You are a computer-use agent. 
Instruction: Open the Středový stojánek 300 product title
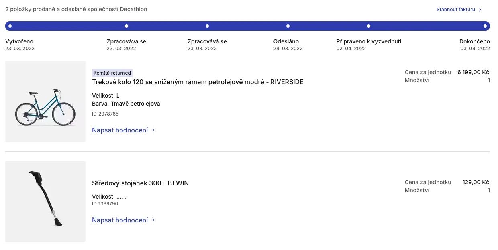click(x=140, y=183)
